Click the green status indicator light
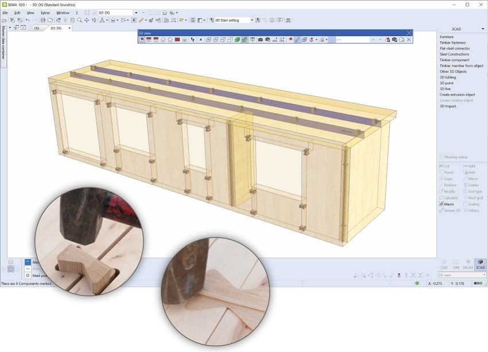Screen dimensions: 488x352 tap(417, 283)
